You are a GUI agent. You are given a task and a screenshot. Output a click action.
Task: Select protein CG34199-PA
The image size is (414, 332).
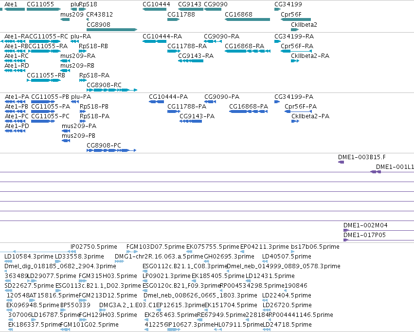coord(277,102)
